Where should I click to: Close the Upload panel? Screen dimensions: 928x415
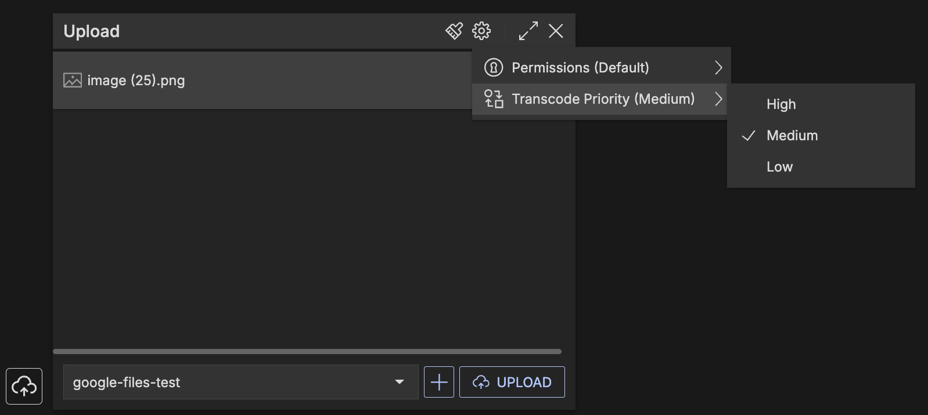click(556, 31)
